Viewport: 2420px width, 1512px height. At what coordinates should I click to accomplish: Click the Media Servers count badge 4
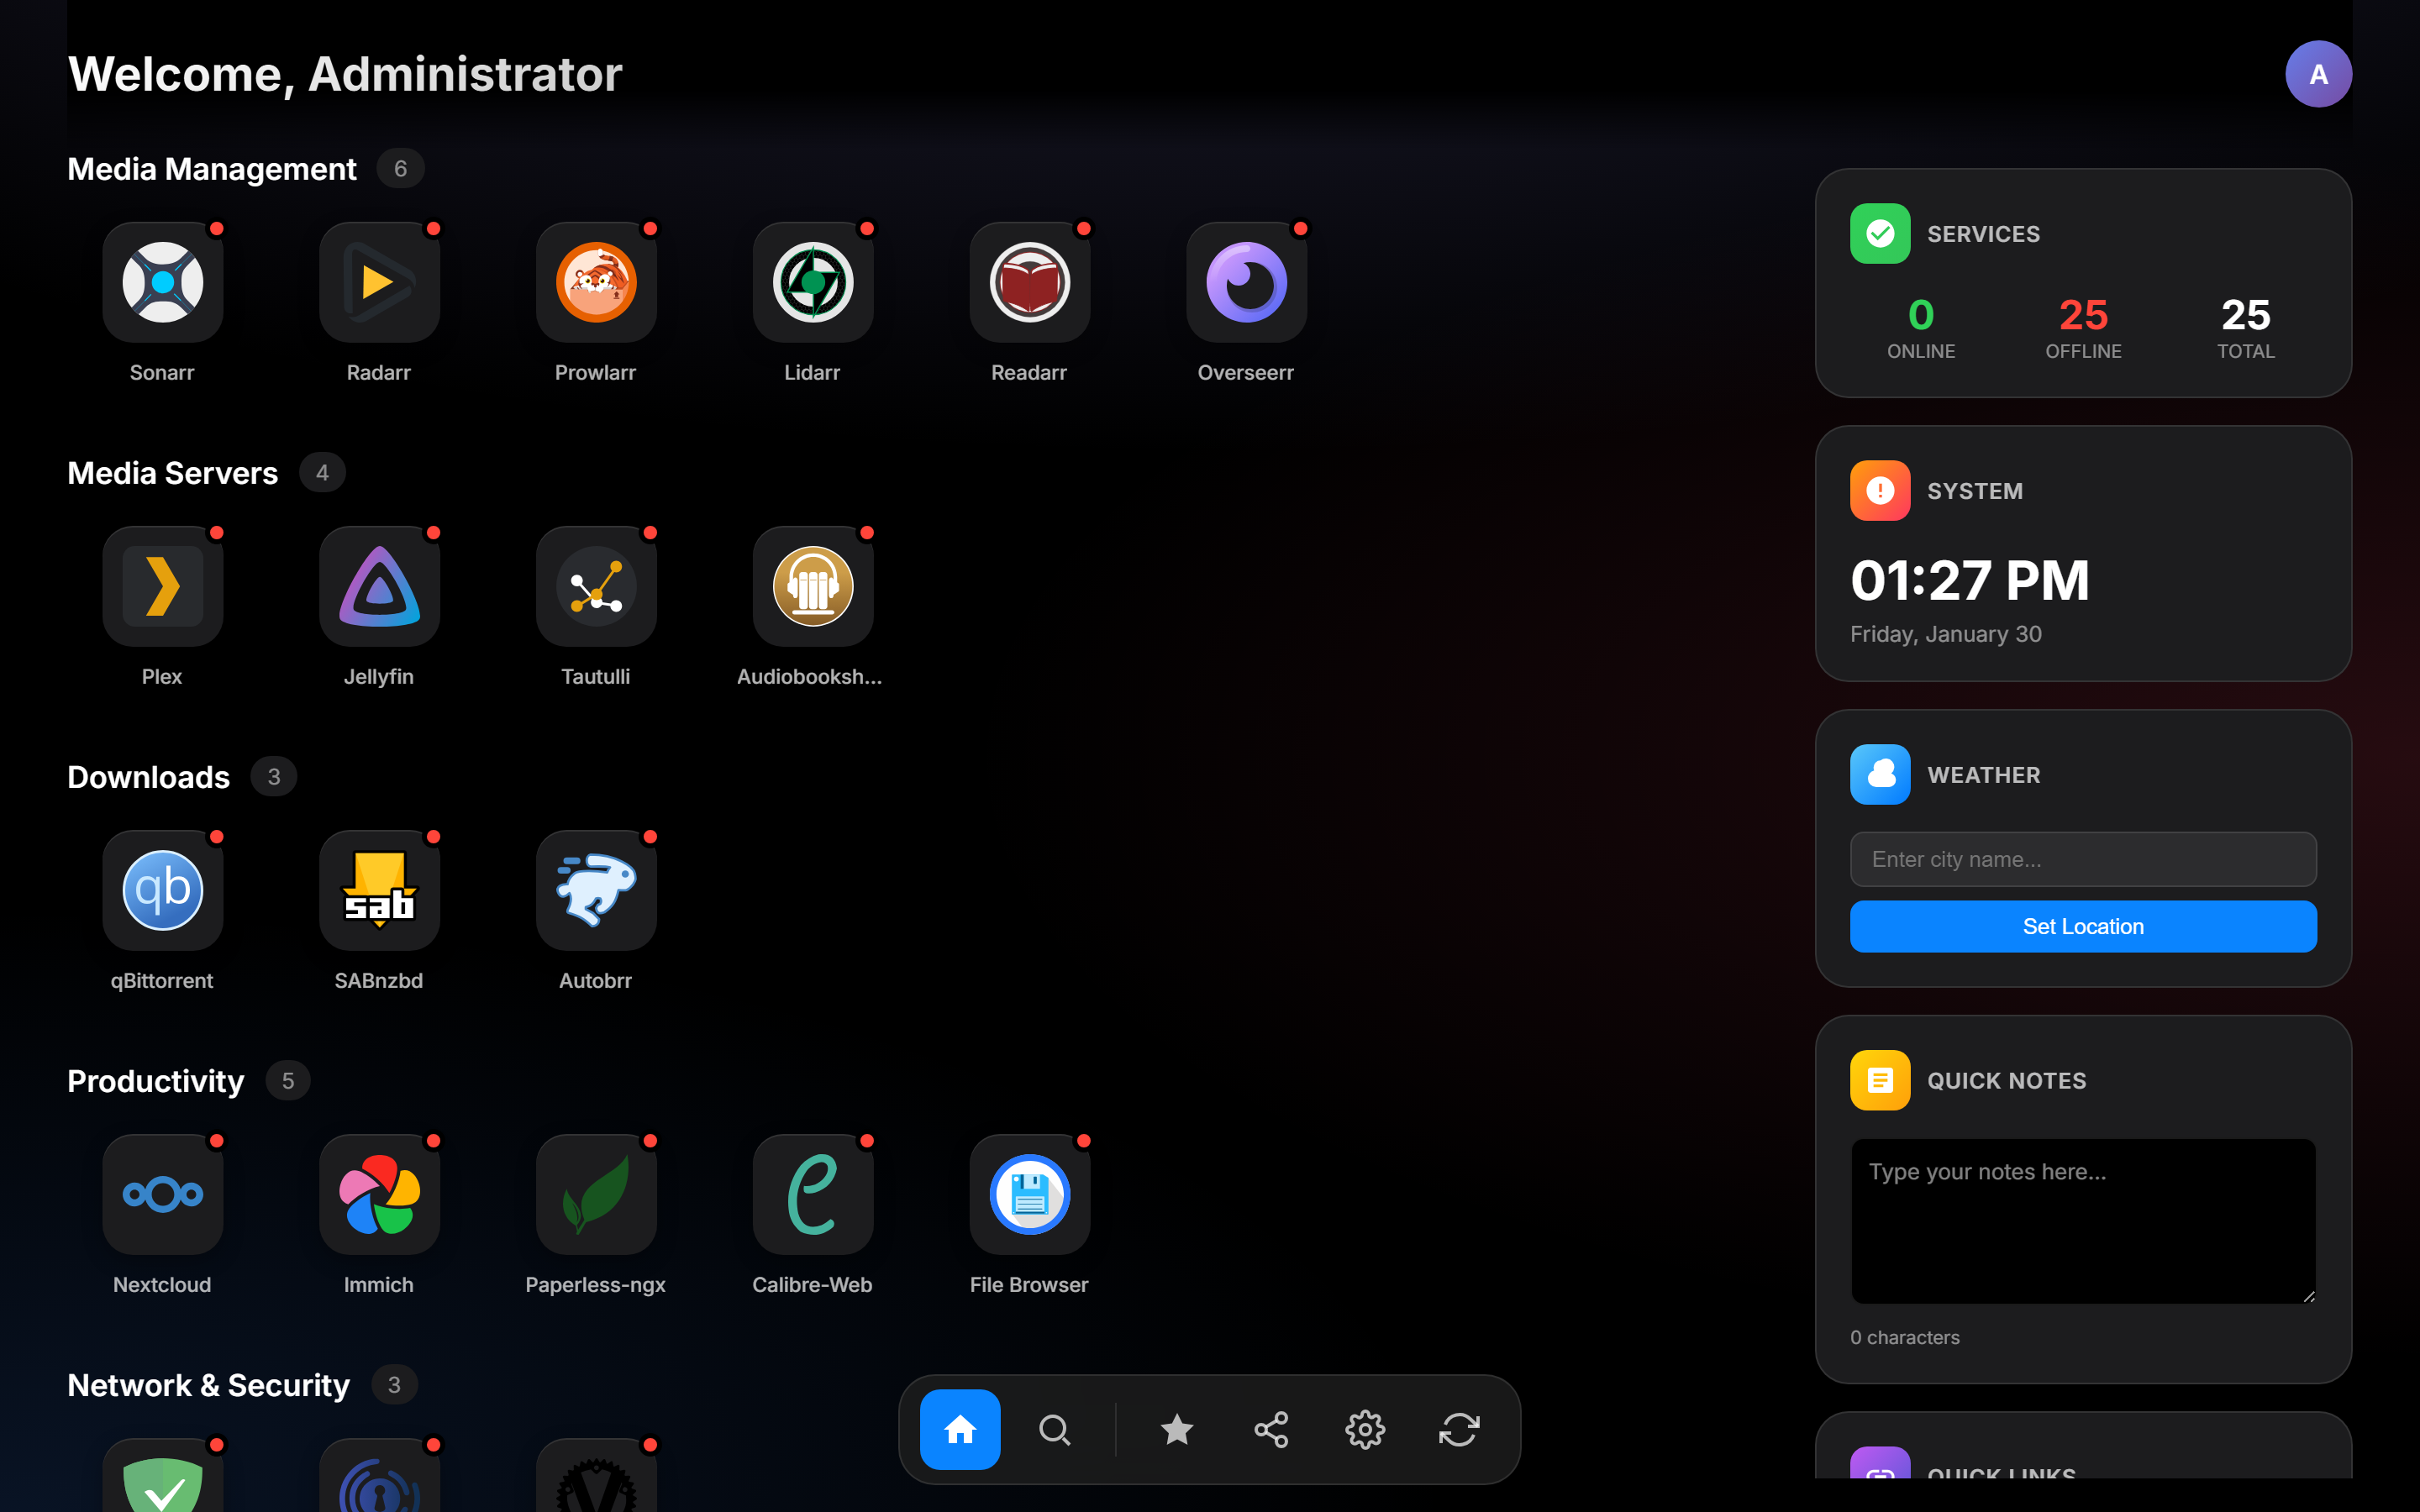(322, 473)
